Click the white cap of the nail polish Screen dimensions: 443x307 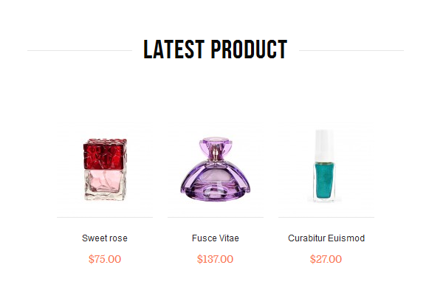tap(325, 145)
